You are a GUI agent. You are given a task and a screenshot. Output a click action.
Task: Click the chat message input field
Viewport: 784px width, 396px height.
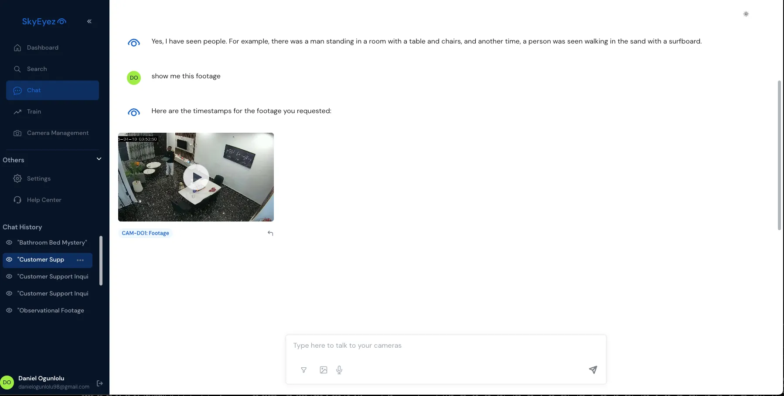pos(446,346)
